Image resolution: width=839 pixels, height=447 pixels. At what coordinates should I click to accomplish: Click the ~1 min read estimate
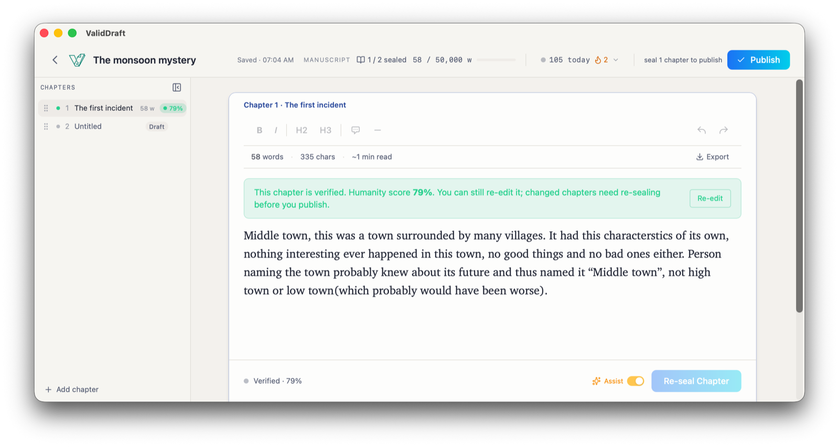pos(372,157)
